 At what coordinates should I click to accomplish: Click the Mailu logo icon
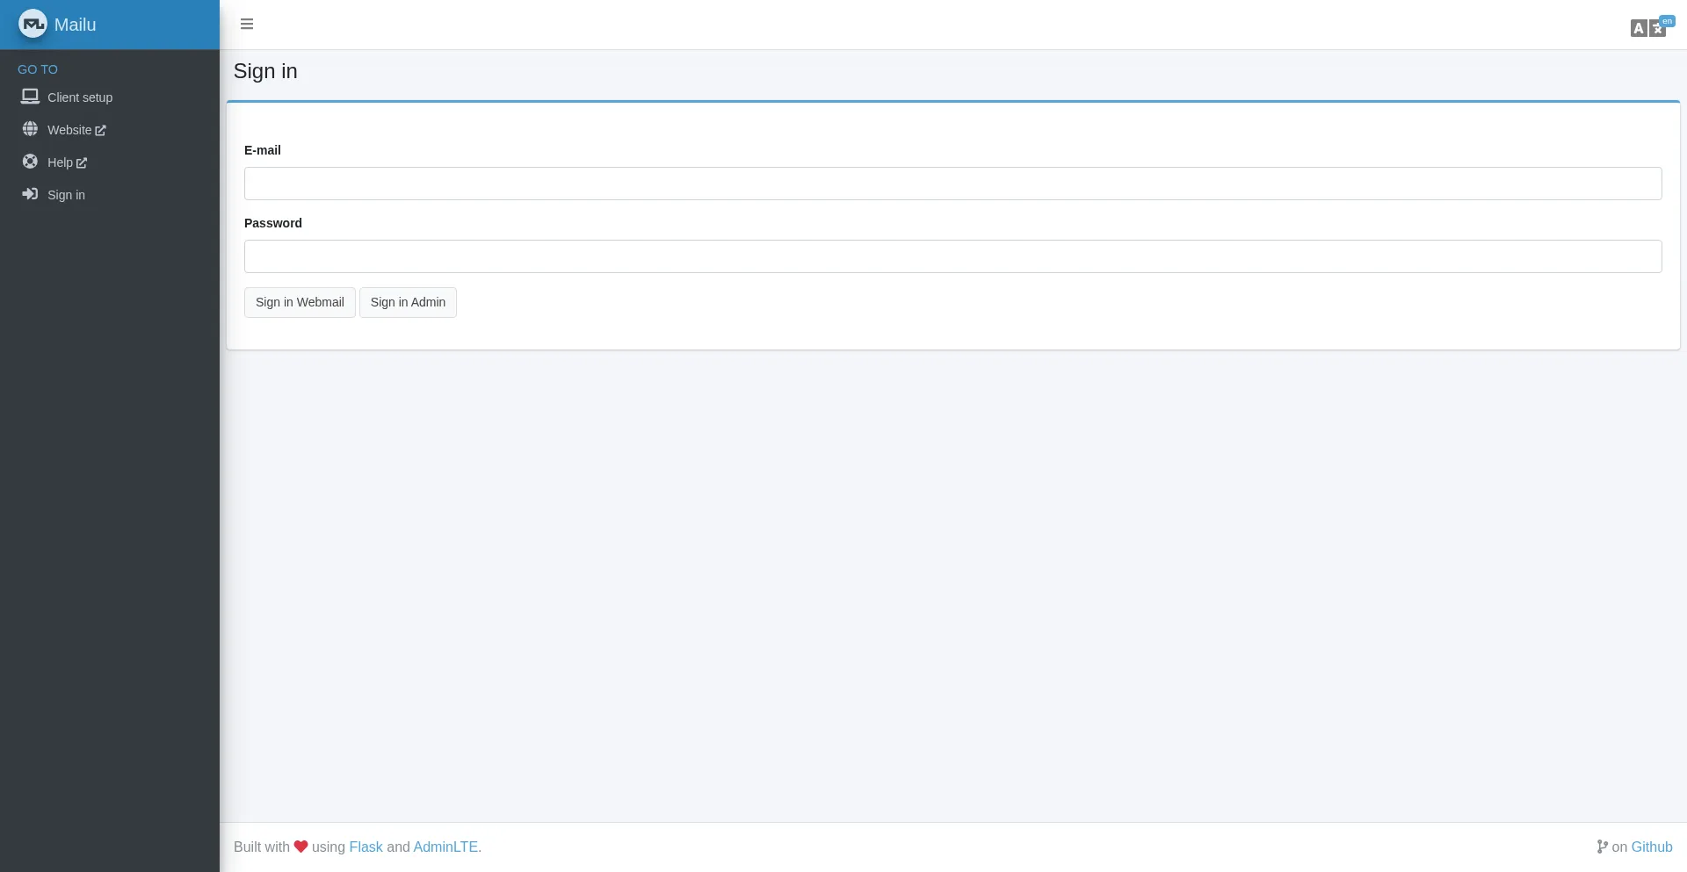[33, 25]
